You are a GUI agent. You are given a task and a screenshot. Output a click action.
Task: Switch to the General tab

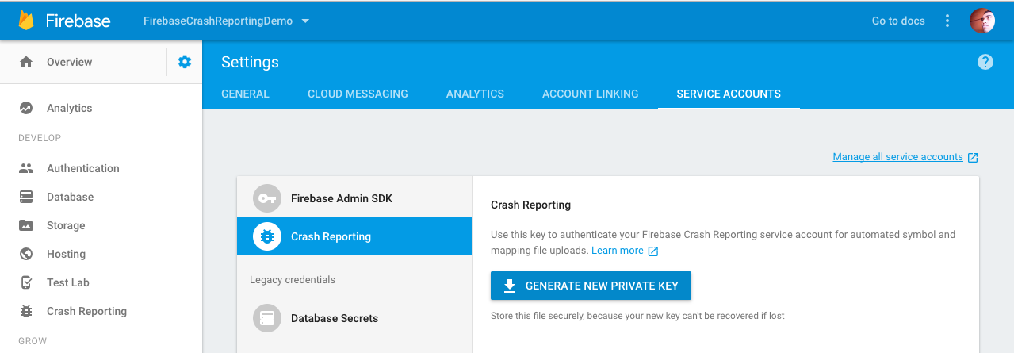[x=245, y=94]
